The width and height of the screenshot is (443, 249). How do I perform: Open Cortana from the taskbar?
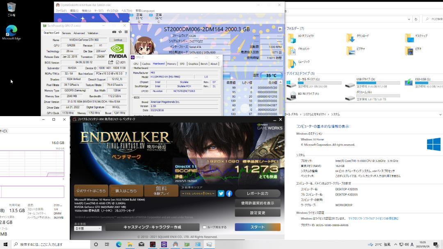pyautogui.click(x=96, y=244)
